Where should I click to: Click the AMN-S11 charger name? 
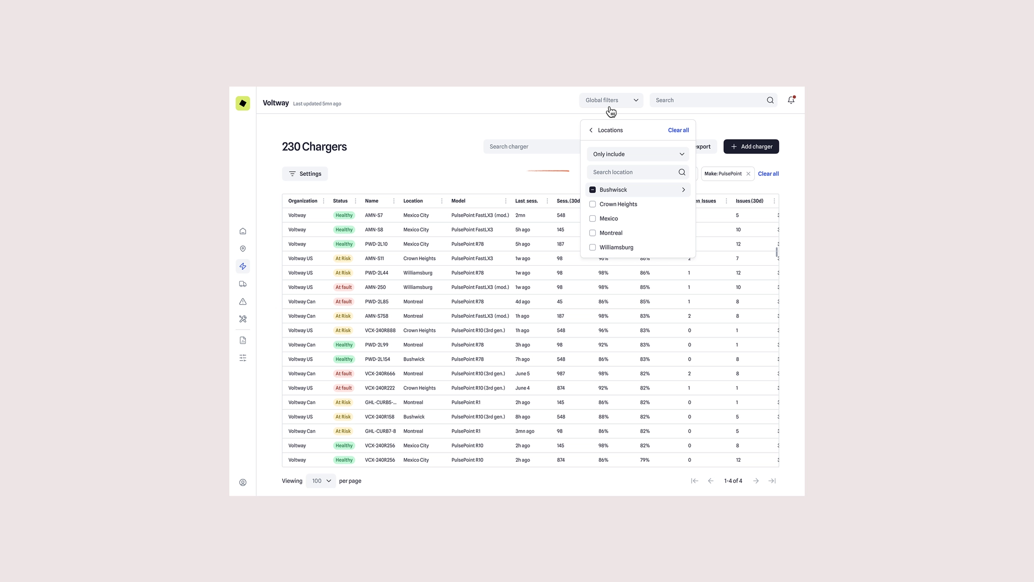(374, 259)
